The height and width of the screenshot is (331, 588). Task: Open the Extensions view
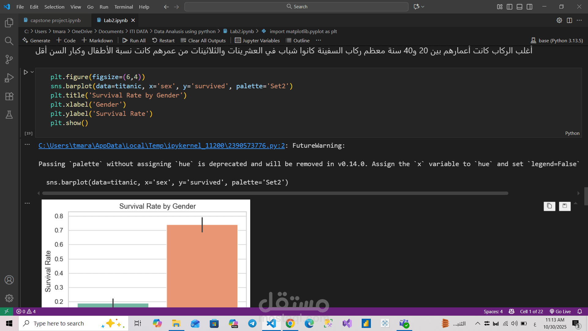[9, 96]
